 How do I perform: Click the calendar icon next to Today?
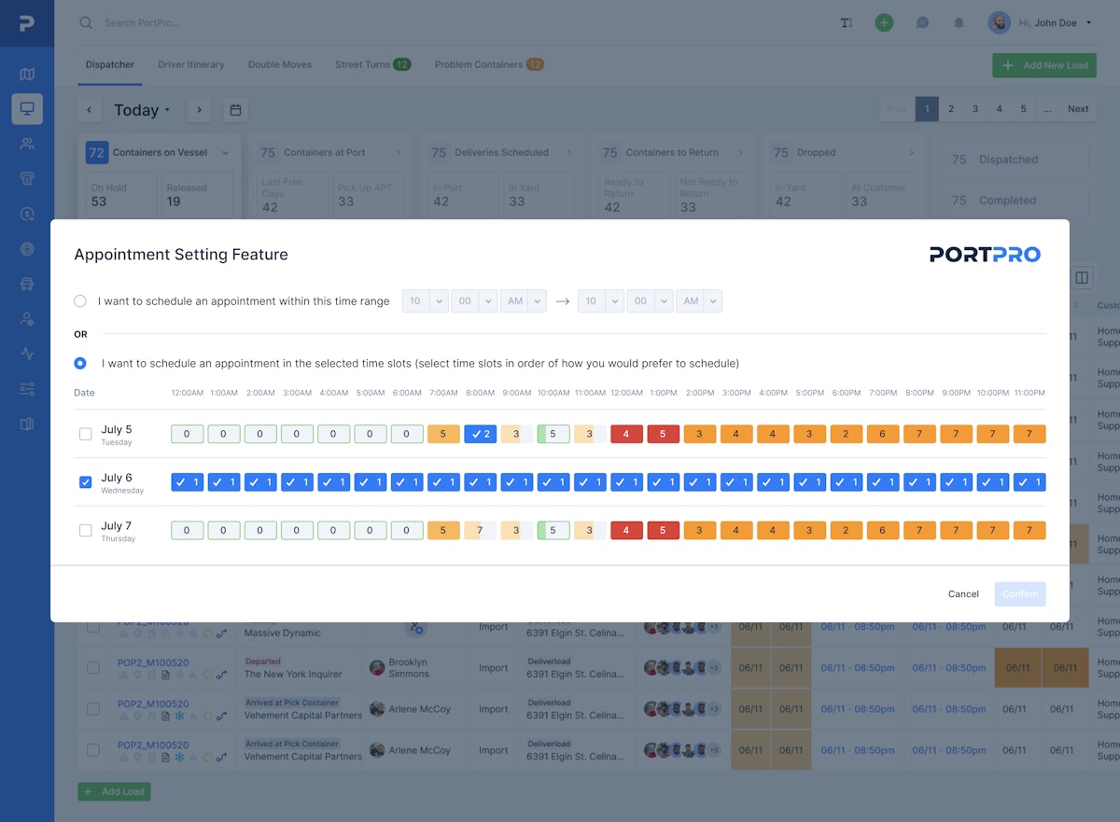[x=235, y=109]
